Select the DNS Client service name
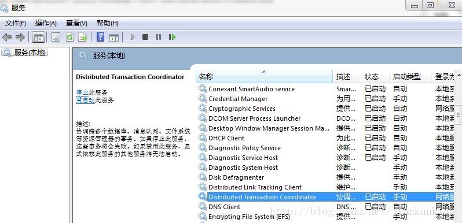This screenshot has height=223, width=462. 224,207
